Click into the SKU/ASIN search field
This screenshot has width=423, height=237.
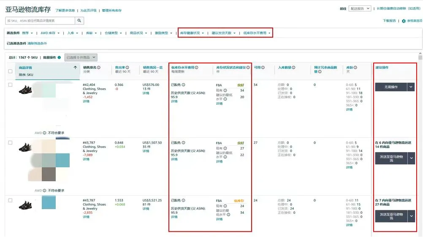(x=41, y=21)
